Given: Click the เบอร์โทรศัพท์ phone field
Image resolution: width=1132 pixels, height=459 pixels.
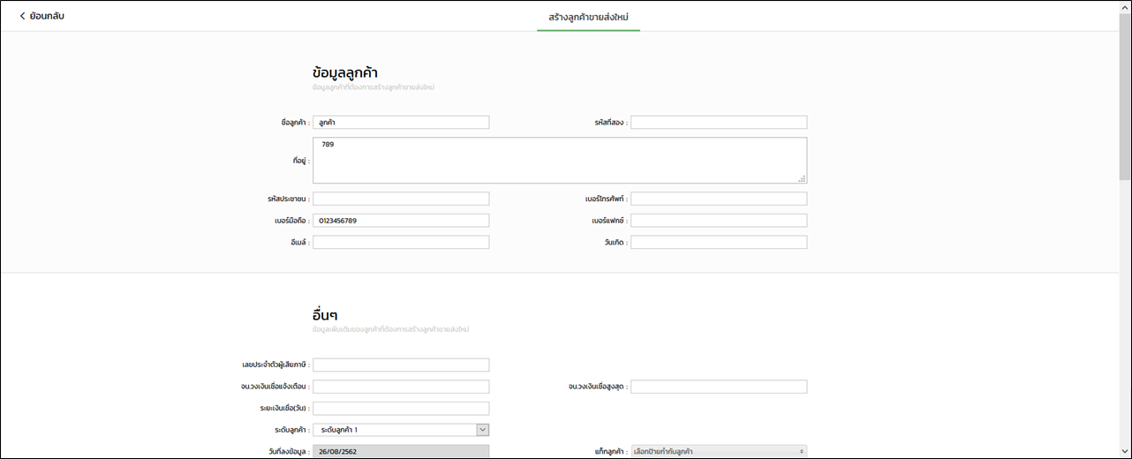Looking at the screenshot, I should point(719,199).
